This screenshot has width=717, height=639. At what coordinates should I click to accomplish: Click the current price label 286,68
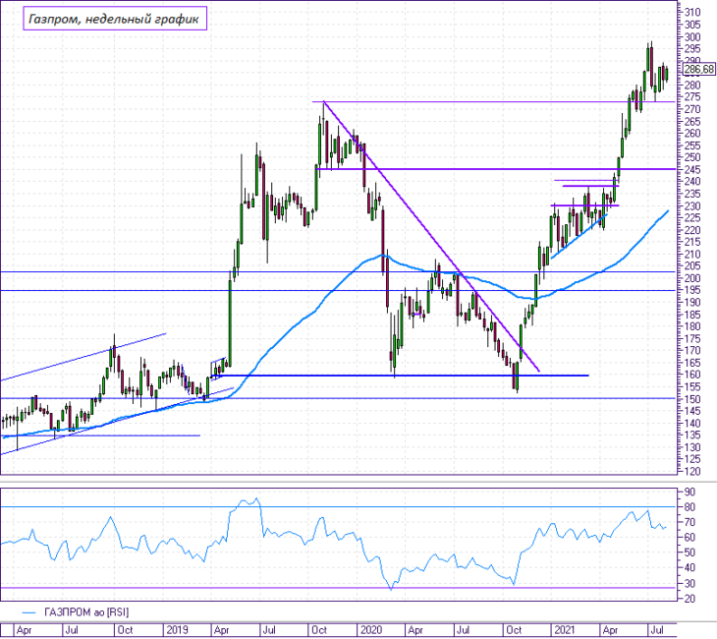click(x=698, y=69)
